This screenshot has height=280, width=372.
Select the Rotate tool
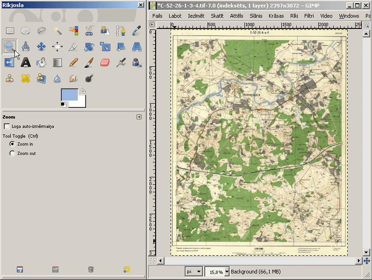point(89,47)
